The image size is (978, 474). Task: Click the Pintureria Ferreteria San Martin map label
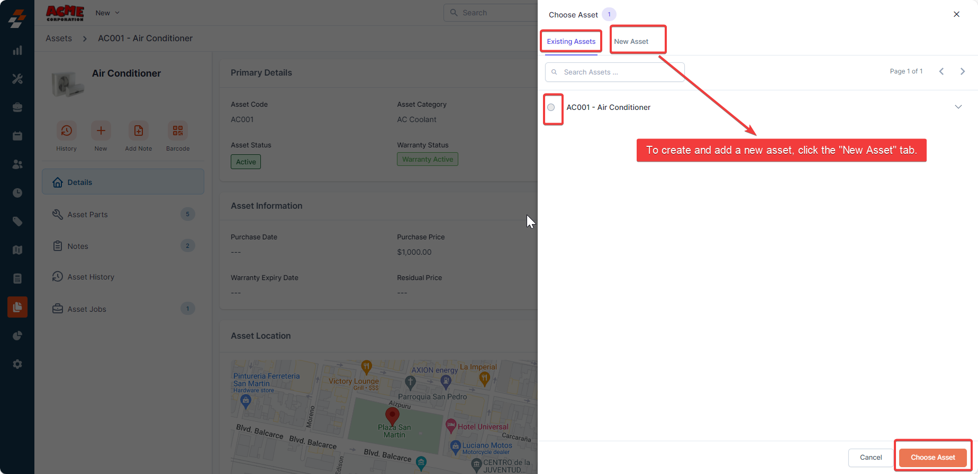click(x=266, y=380)
